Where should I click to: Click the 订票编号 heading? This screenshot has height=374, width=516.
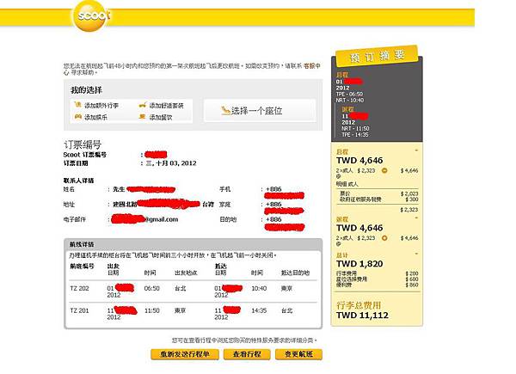[x=83, y=144]
